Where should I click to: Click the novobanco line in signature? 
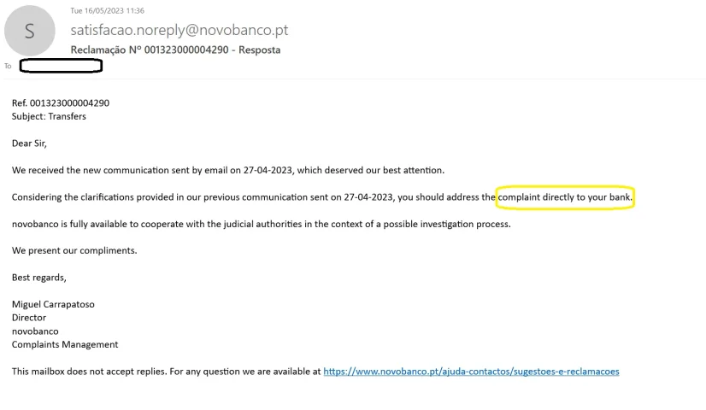35,331
